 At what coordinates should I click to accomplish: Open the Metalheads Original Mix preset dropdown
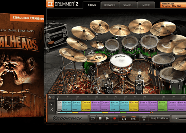tap(173, 5)
